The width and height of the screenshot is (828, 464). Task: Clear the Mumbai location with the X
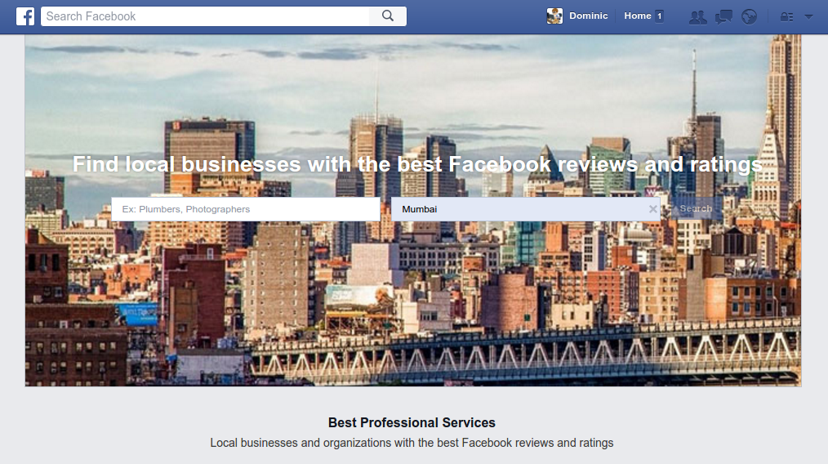pyautogui.click(x=652, y=209)
